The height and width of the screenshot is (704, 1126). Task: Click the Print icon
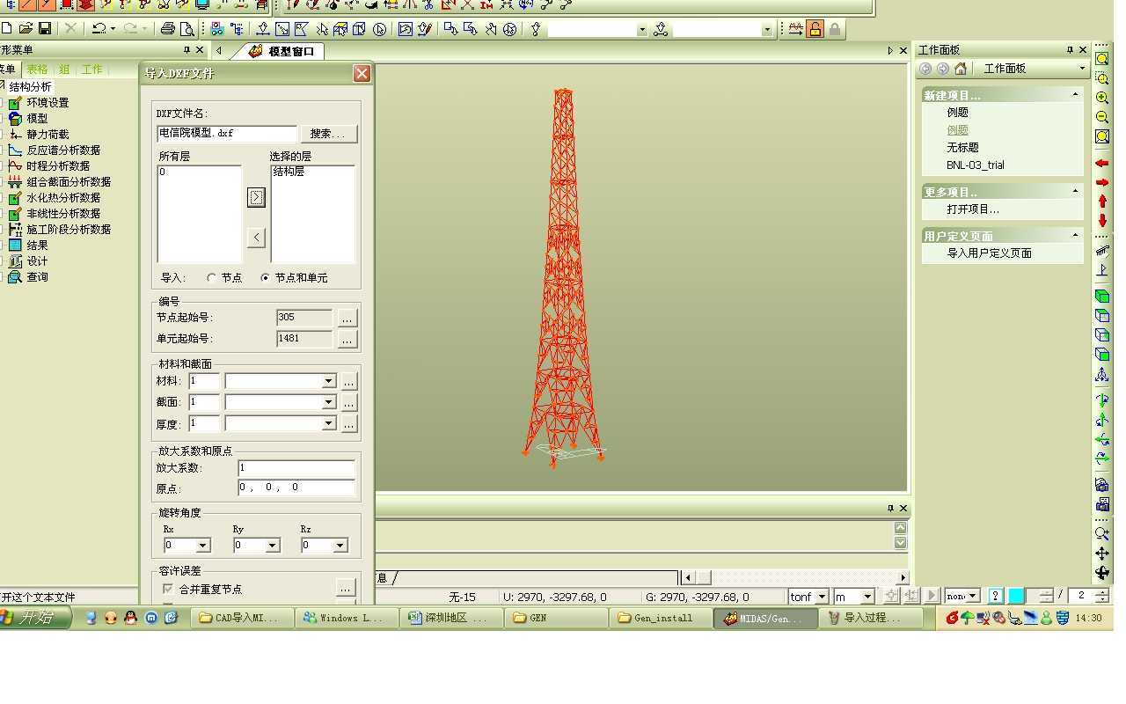pyautogui.click(x=168, y=29)
